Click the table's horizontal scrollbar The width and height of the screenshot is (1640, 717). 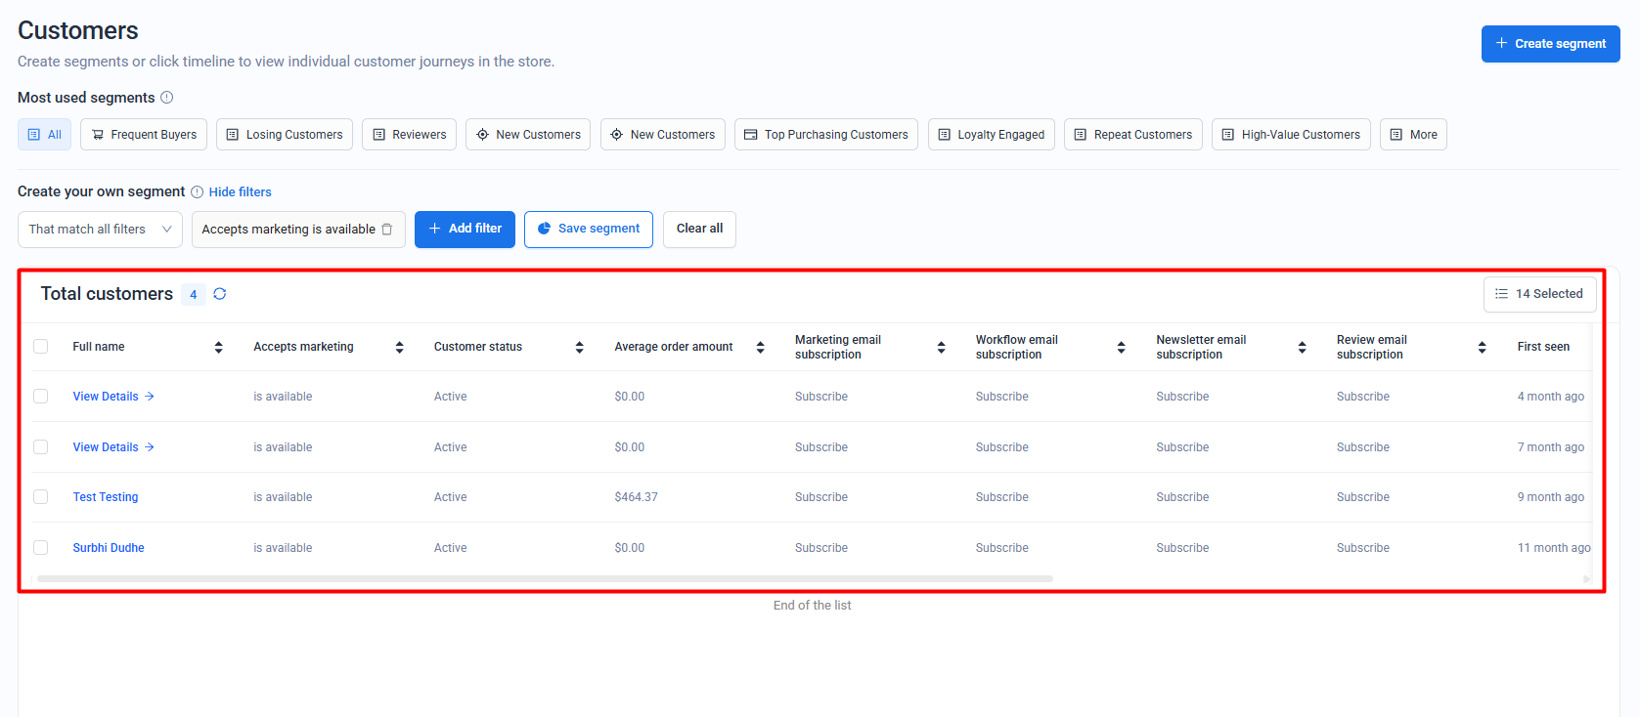pos(544,579)
